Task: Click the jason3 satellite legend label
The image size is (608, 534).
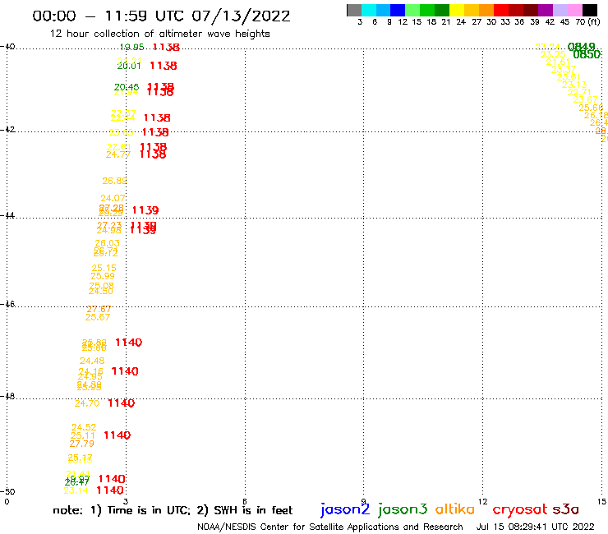Action: click(x=403, y=509)
